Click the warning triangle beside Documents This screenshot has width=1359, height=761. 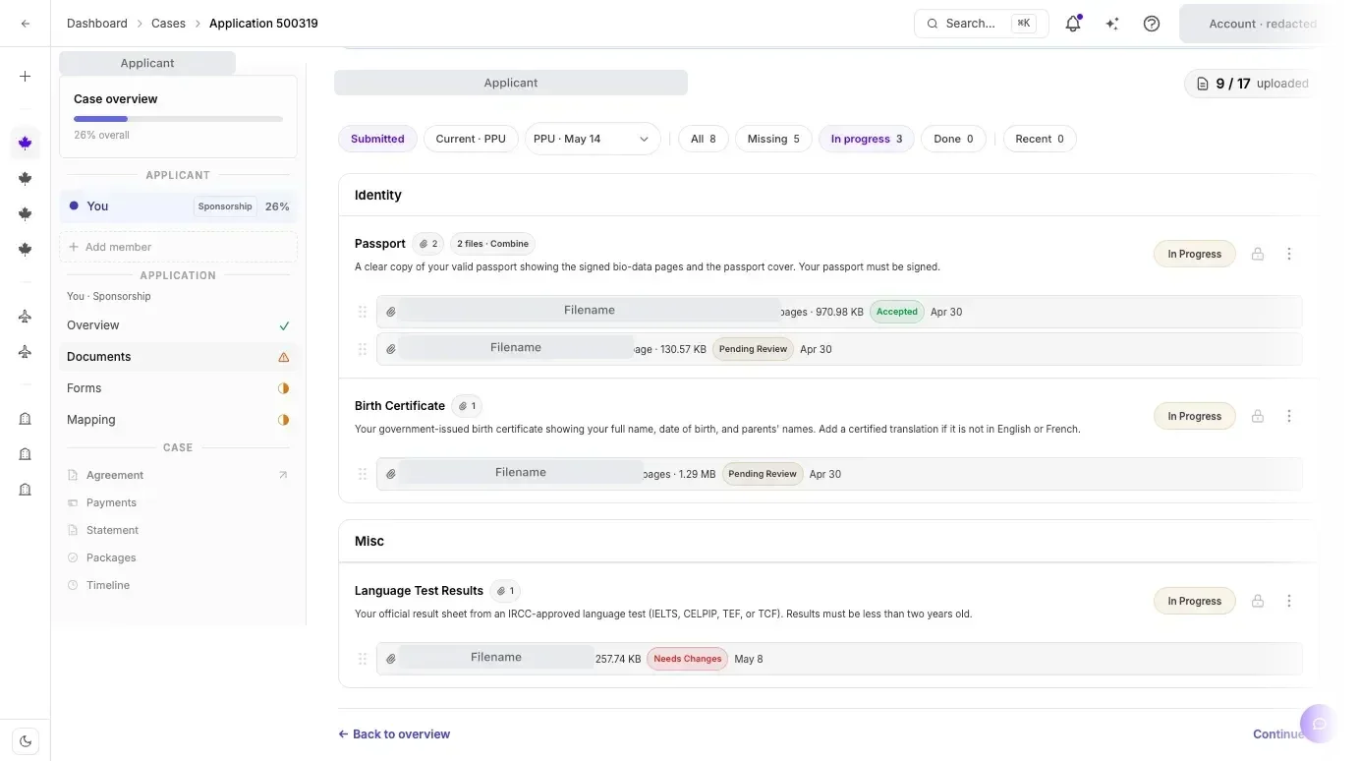point(283,357)
